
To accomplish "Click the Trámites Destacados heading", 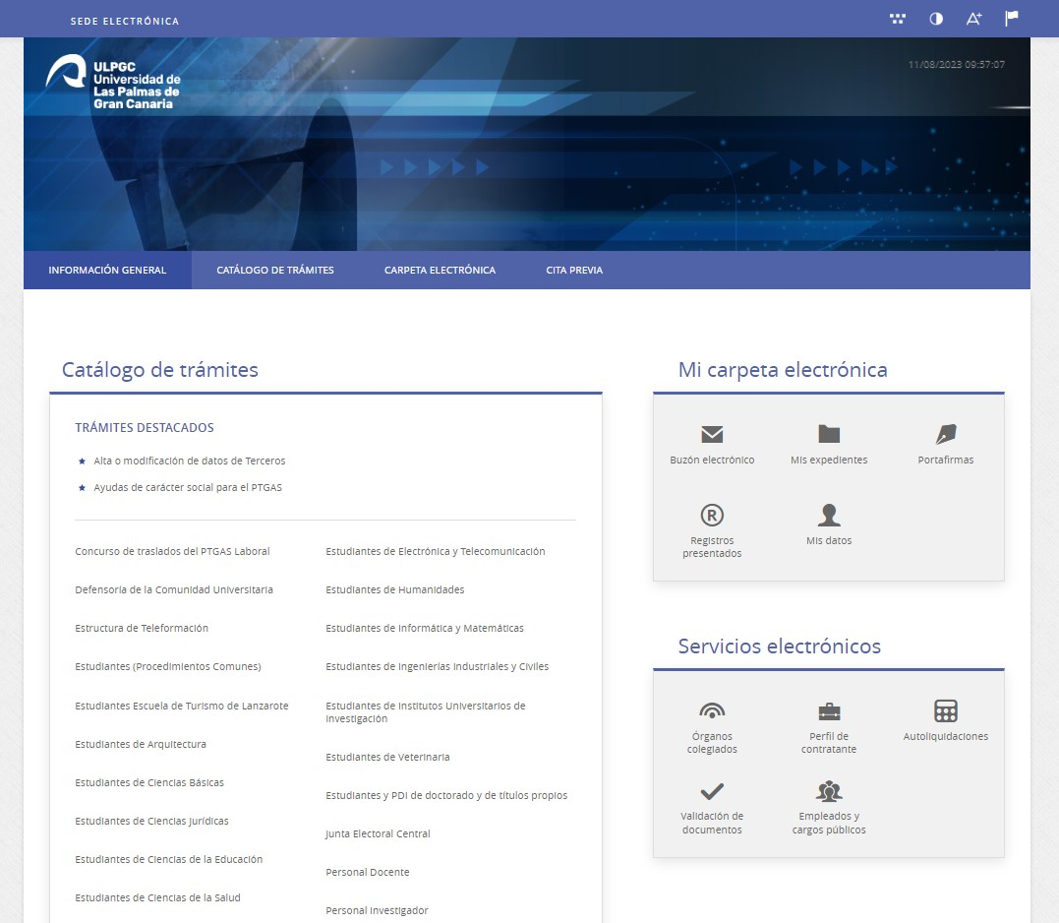I will [145, 428].
